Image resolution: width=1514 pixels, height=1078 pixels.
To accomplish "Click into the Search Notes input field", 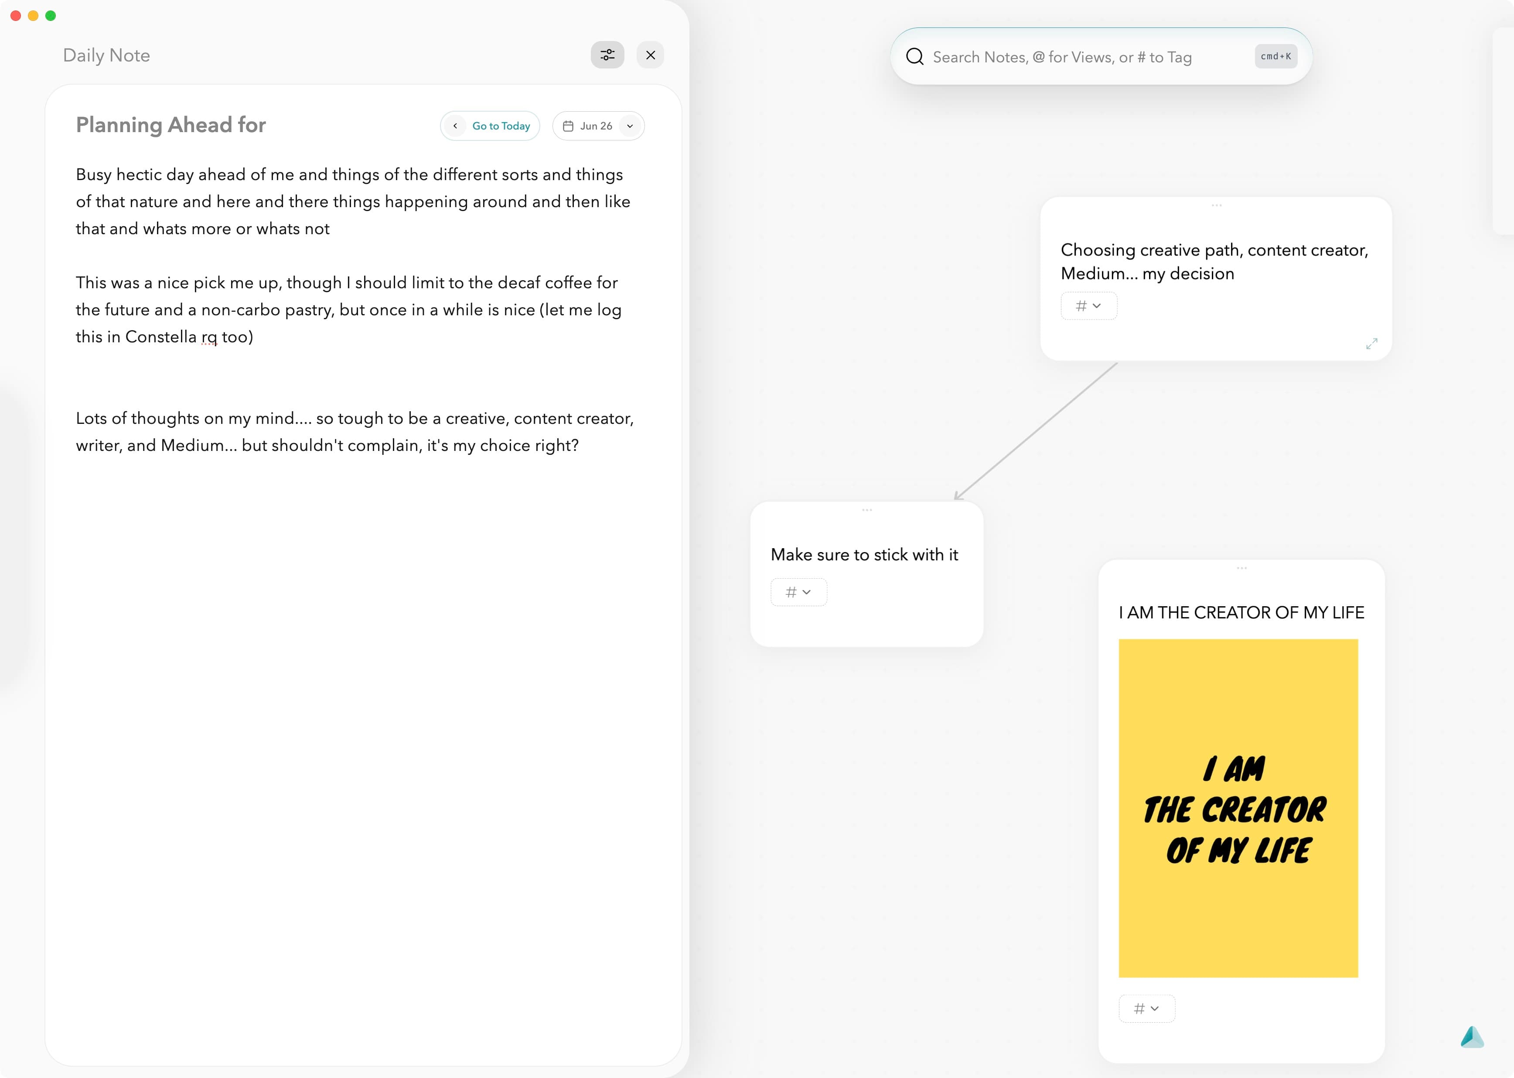I will [1062, 57].
